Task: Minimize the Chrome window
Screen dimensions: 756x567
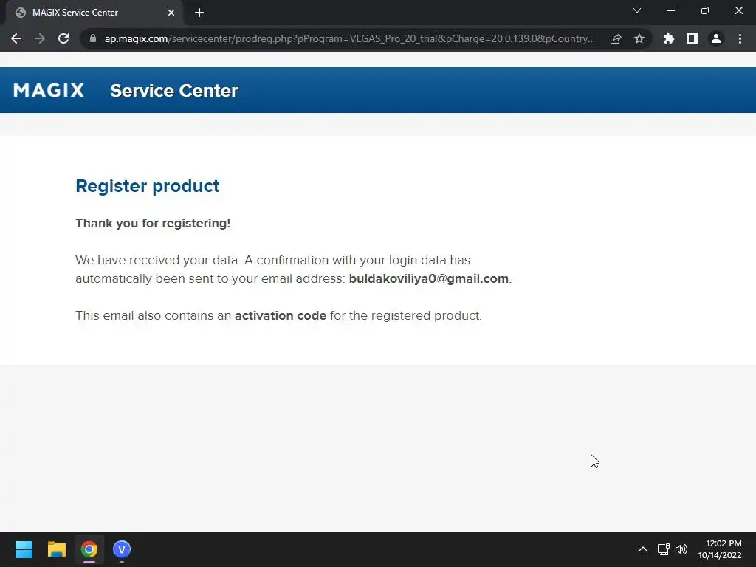Action: tap(670, 10)
